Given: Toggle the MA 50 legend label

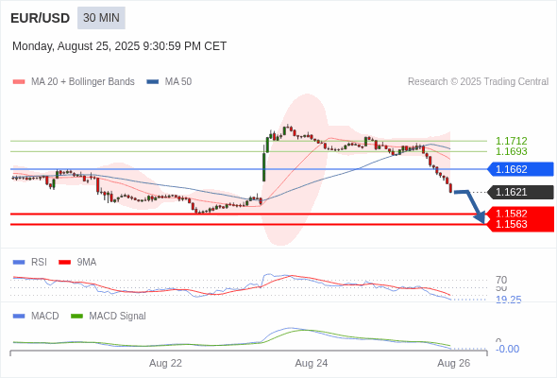Looking at the screenshot, I should (x=178, y=82).
